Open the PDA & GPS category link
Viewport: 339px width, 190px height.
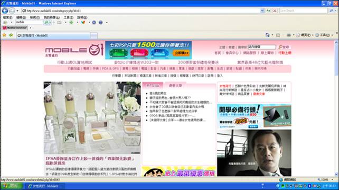110,68
